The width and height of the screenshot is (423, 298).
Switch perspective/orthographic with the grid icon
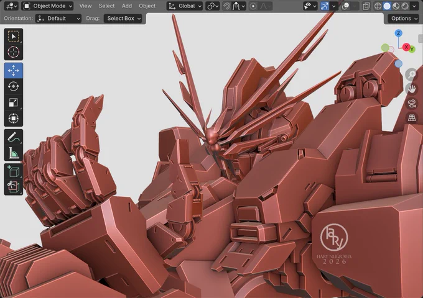[x=412, y=118]
